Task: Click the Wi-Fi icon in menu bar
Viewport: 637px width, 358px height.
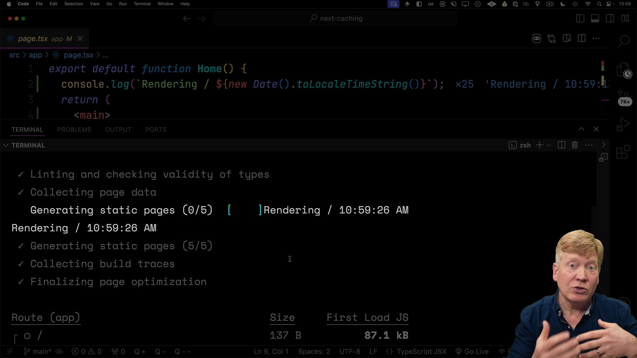Action: coord(588,4)
